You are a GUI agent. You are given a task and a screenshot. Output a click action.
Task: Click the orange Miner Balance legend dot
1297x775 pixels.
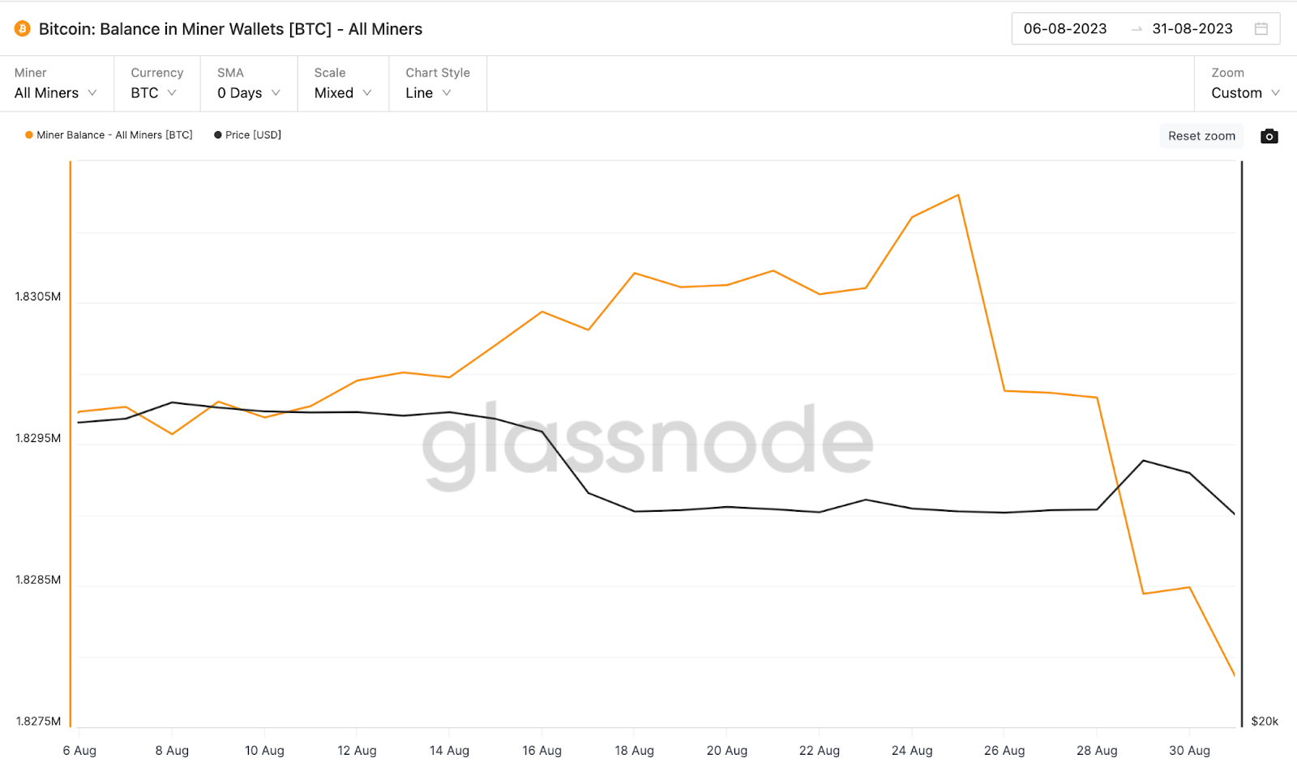[29, 135]
